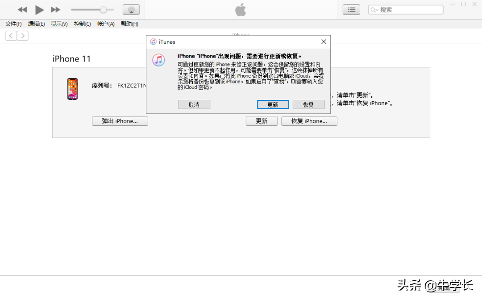
Task: Click the Apple logo at top center
Action: tap(241, 9)
